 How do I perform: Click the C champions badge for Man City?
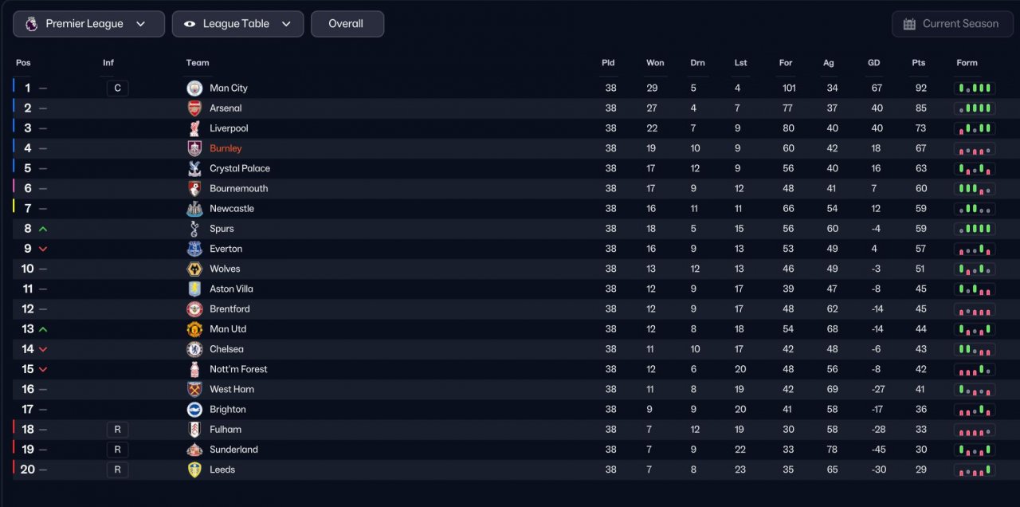[117, 88]
